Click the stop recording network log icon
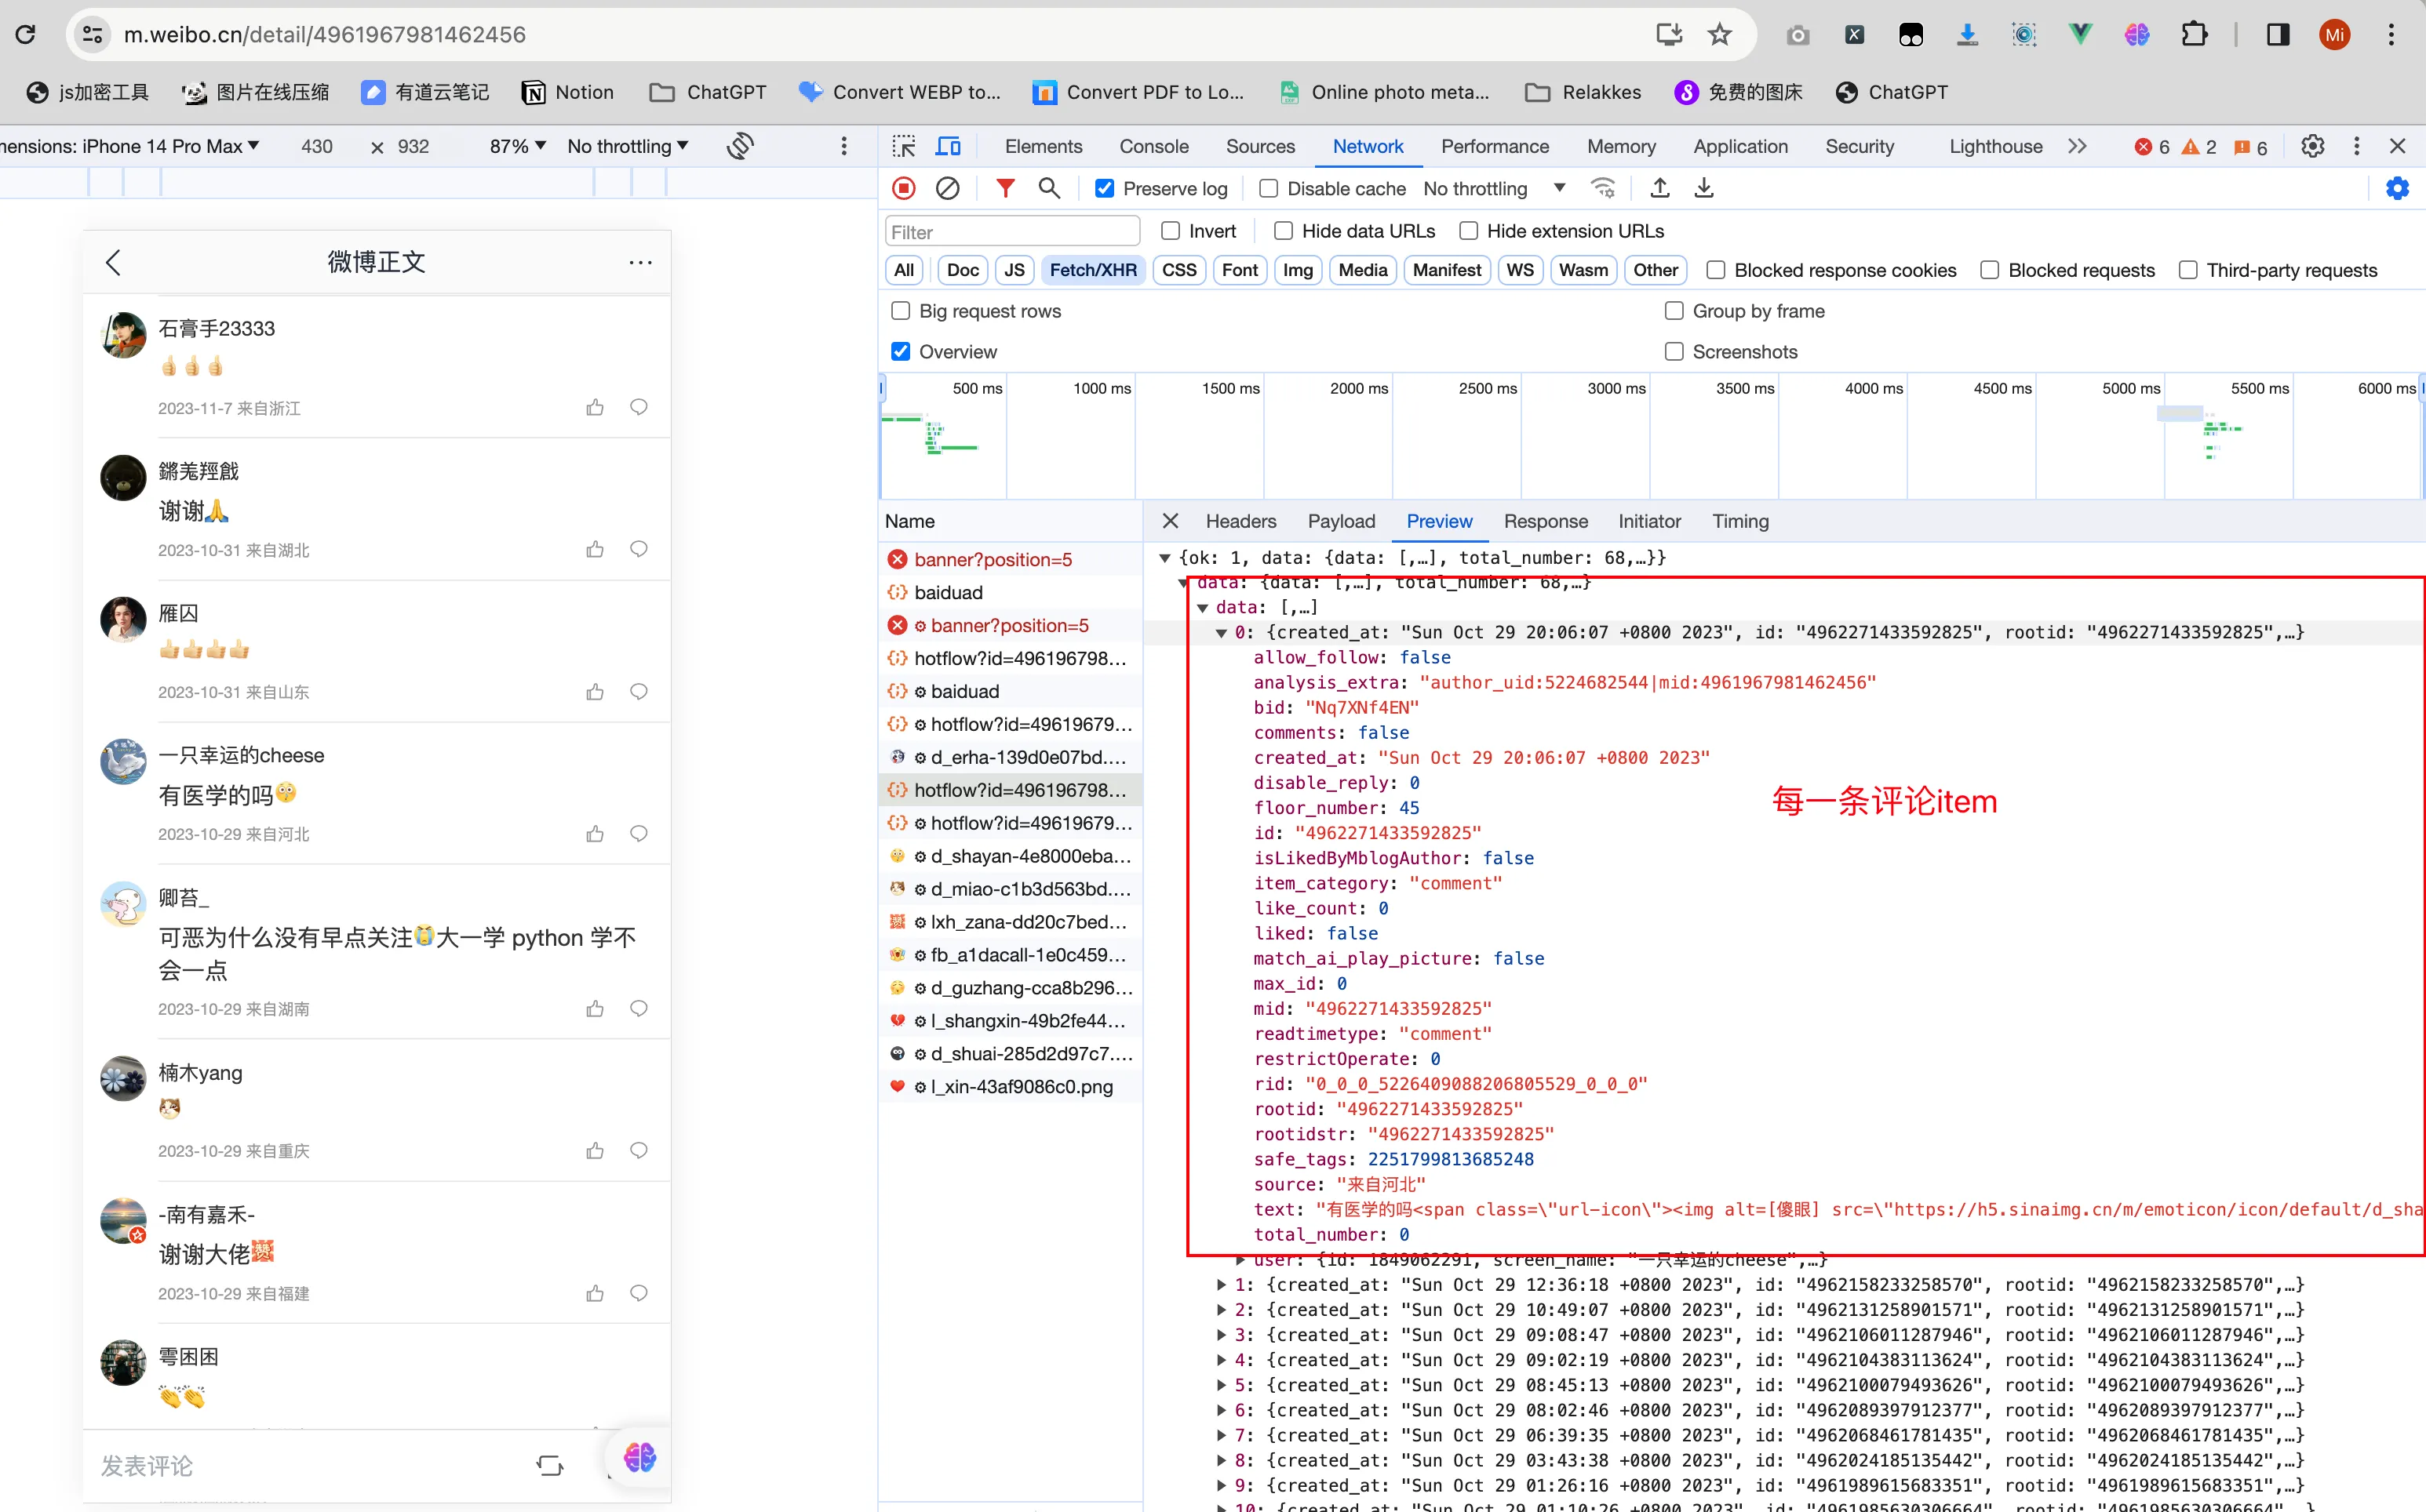 point(903,188)
